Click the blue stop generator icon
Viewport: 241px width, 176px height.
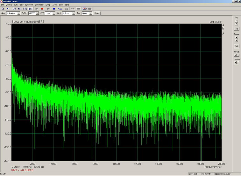pos(54,9)
